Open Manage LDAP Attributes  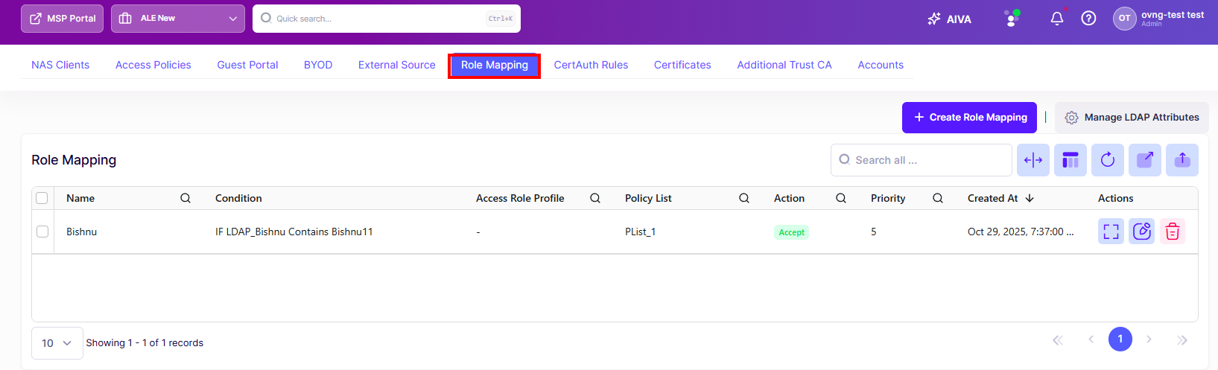pyautogui.click(x=1132, y=118)
